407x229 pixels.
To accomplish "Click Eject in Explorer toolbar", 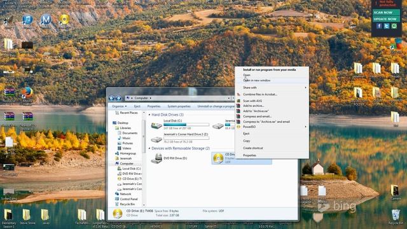I will click(x=137, y=106).
